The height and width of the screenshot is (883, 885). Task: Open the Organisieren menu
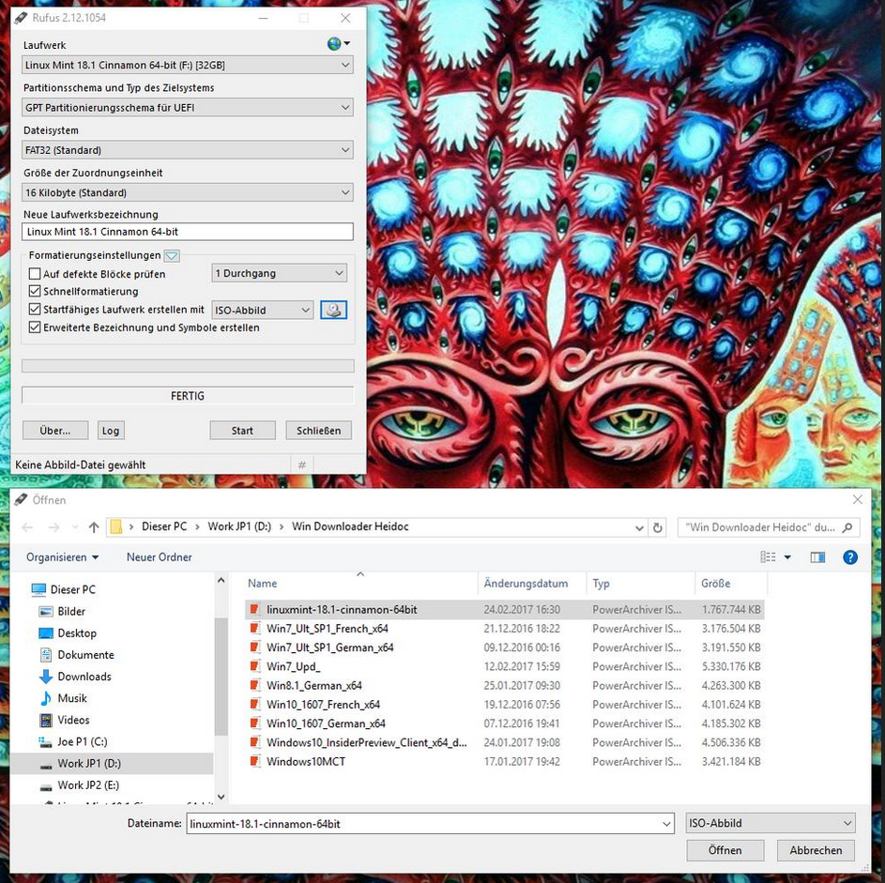click(62, 556)
